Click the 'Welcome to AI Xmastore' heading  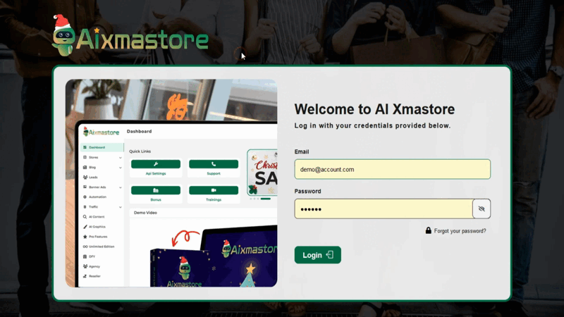[x=374, y=109]
